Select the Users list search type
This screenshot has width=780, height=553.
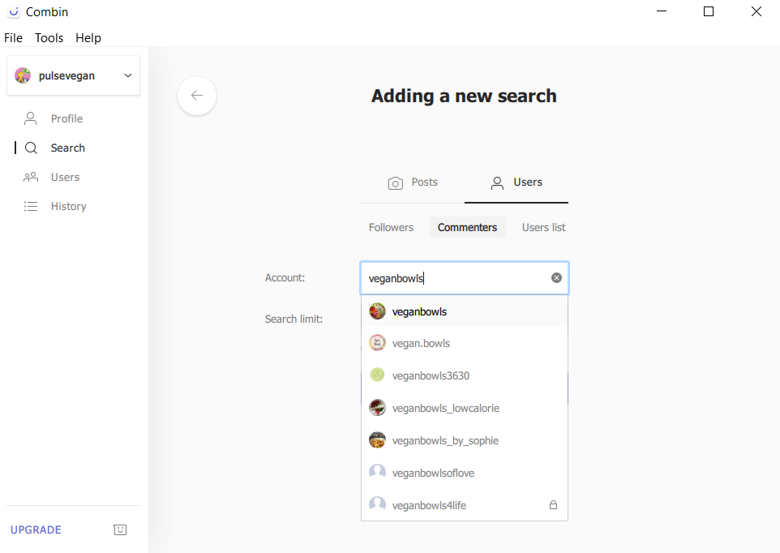pos(543,227)
